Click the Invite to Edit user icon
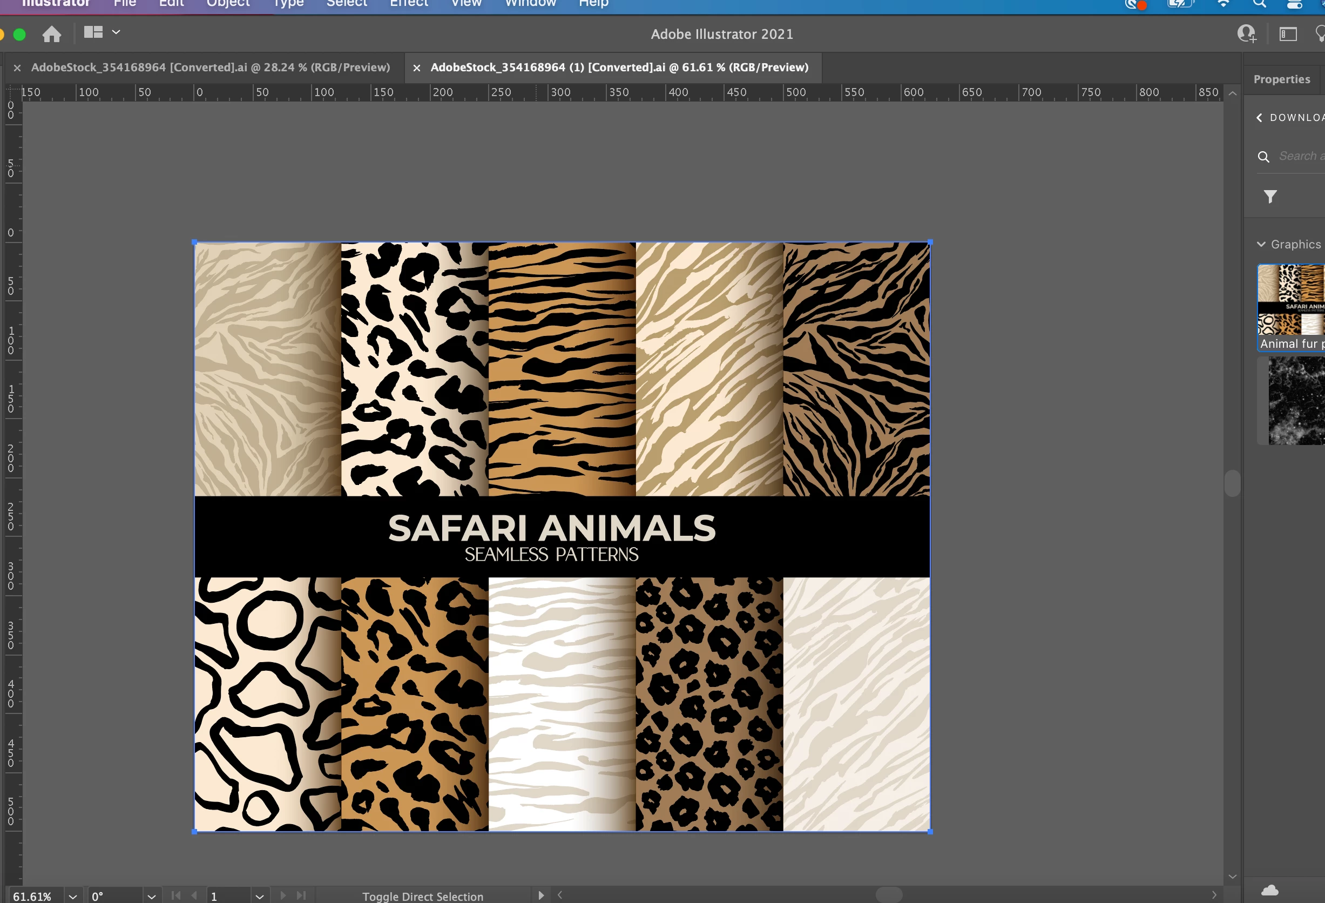Screen dimensions: 1325x903 coord(1246,34)
